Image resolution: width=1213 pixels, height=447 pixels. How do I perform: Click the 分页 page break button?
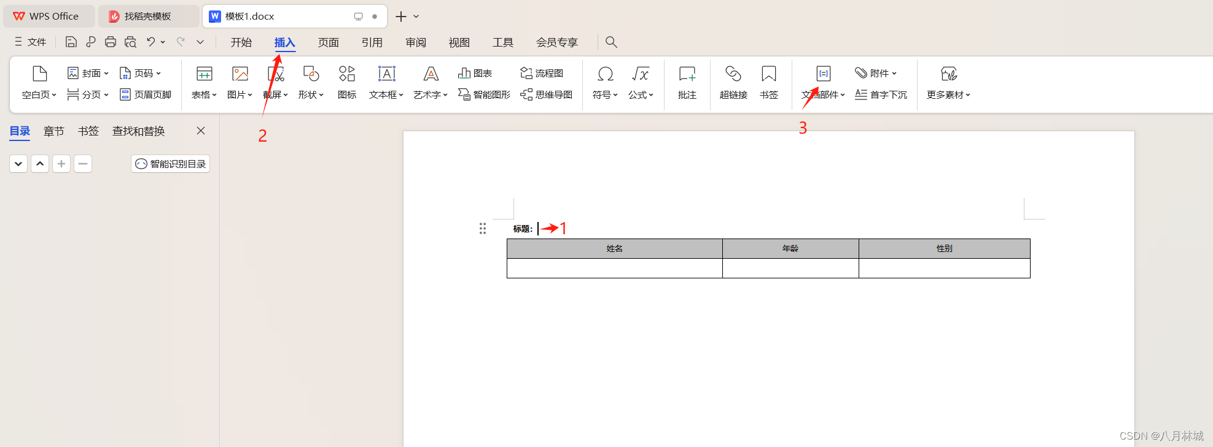click(88, 94)
